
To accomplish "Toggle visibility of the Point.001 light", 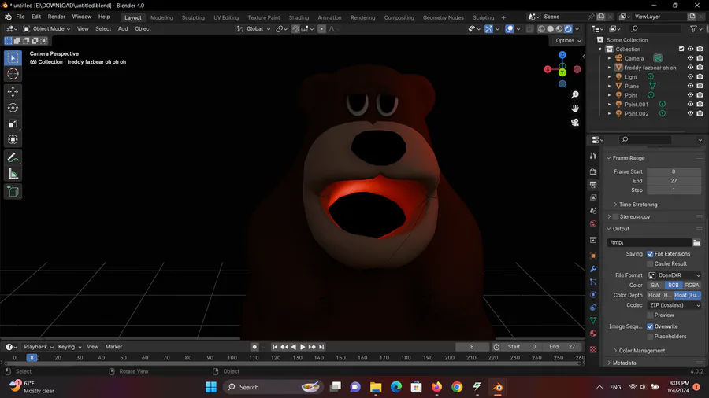I will pos(690,105).
